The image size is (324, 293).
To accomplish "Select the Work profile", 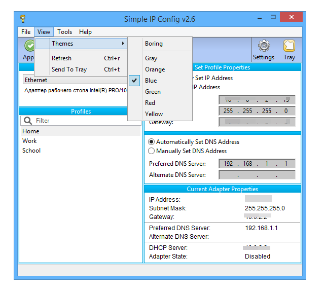I will pos(29,141).
